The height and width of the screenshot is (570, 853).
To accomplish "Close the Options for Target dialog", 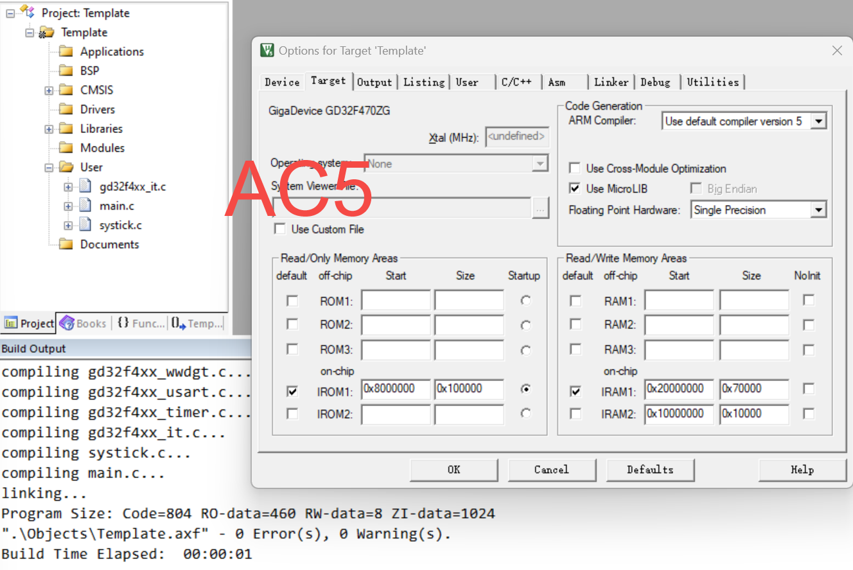I will click(837, 50).
